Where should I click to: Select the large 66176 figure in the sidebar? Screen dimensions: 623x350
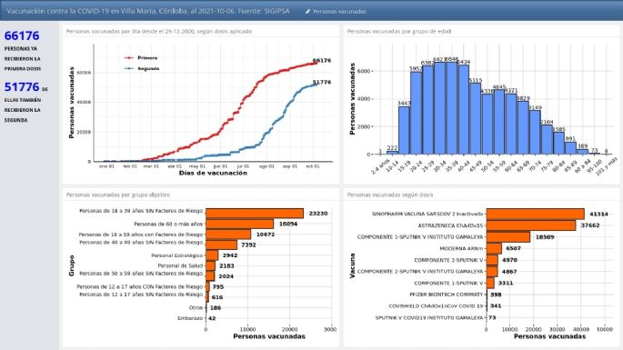(22, 35)
